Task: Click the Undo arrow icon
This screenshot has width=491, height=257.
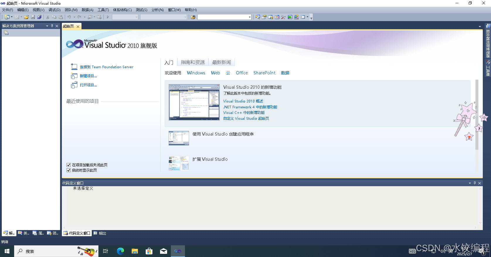Action: pyautogui.click(x=69, y=17)
